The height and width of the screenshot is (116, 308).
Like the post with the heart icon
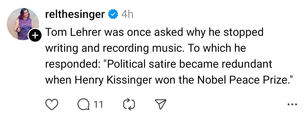52,104
